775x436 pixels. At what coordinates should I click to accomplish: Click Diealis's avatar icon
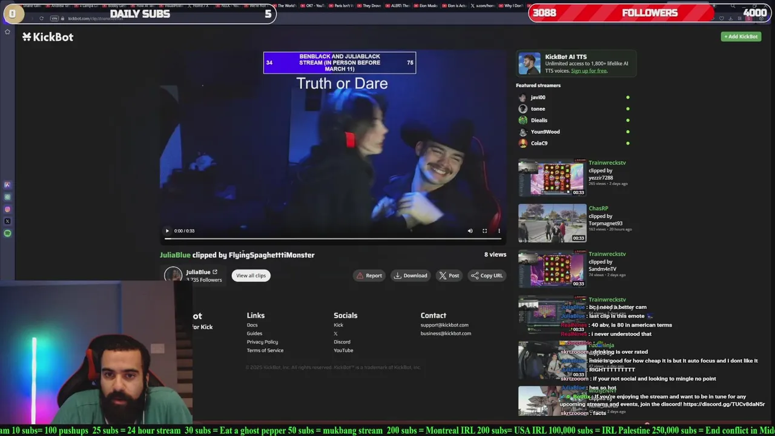(523, 121)
